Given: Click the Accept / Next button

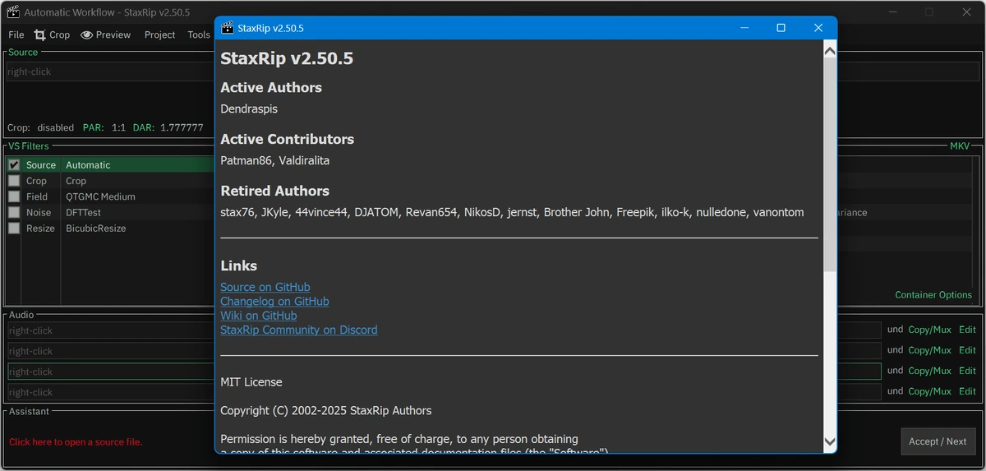Looking at the screenshot, I should [938, 441].
